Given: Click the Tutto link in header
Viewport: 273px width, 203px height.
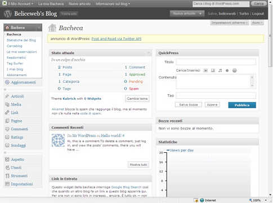Looking at the screenshot, I should pyautogui.click(x=244, y=14).
